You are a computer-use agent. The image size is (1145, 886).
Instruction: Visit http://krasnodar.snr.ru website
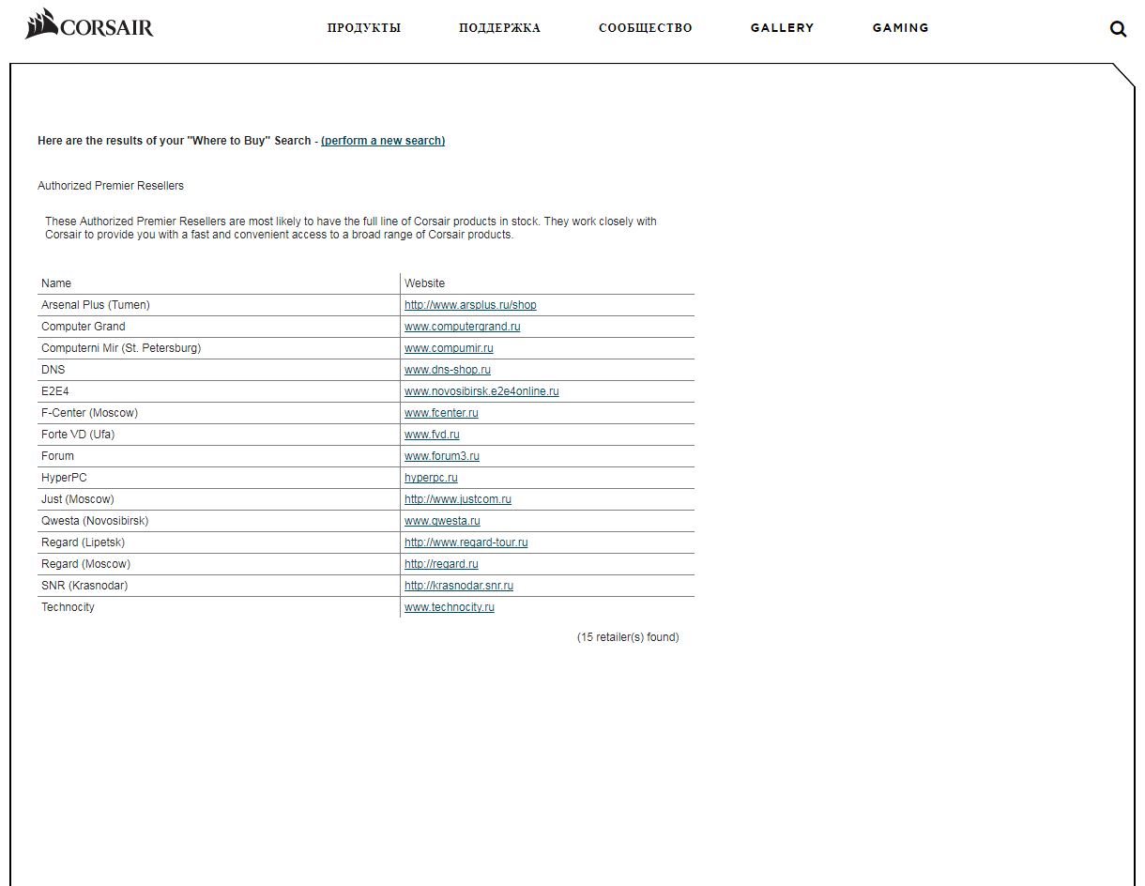click(x=459, y=586)
